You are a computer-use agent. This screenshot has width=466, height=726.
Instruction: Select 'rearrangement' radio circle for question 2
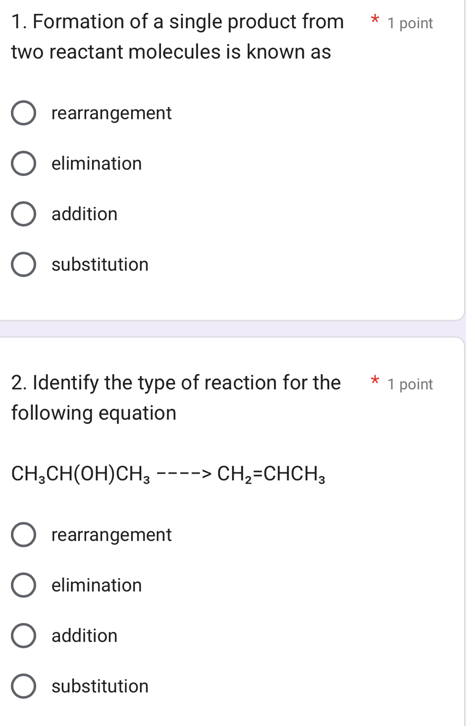coord(23,535)
